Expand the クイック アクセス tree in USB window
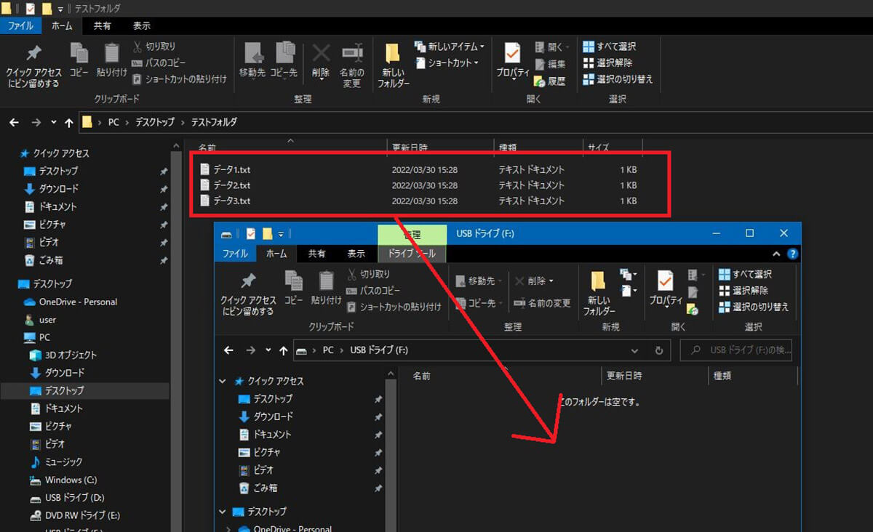The width and height of the screenshot is (873, 532). click(223, 382)
